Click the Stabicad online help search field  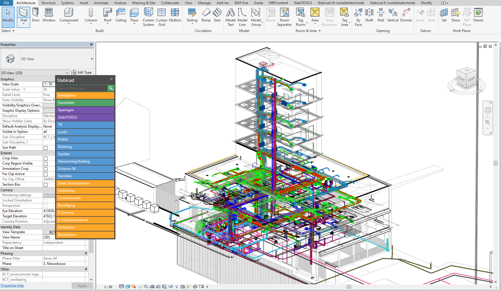tap(82, 88)
